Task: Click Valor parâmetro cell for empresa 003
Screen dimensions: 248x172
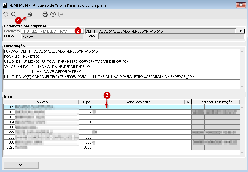Action: click(142, 117)
